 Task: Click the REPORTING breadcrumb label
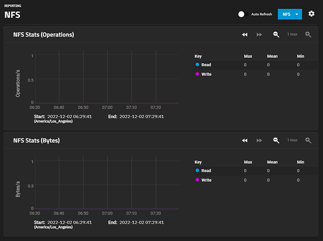[13, 6]
